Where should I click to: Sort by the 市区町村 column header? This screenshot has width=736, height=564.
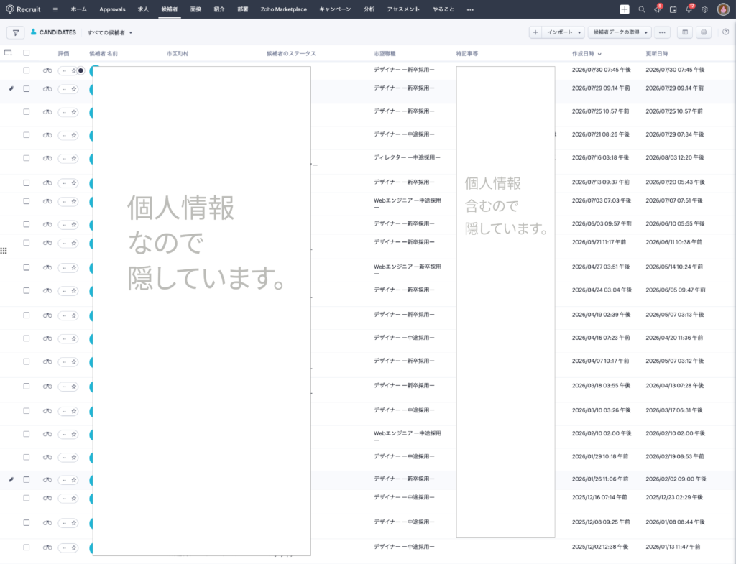[178, 53]
